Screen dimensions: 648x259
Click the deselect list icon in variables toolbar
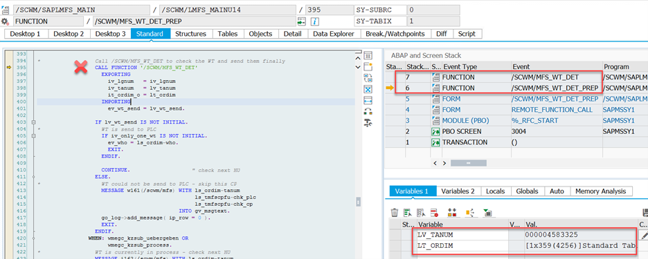coord(421,213)
